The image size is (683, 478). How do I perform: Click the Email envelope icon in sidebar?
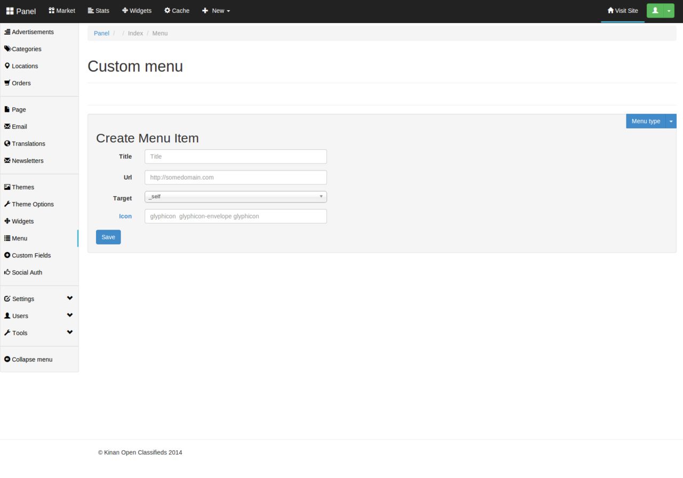pyautogui.click(x=7, y=127)
